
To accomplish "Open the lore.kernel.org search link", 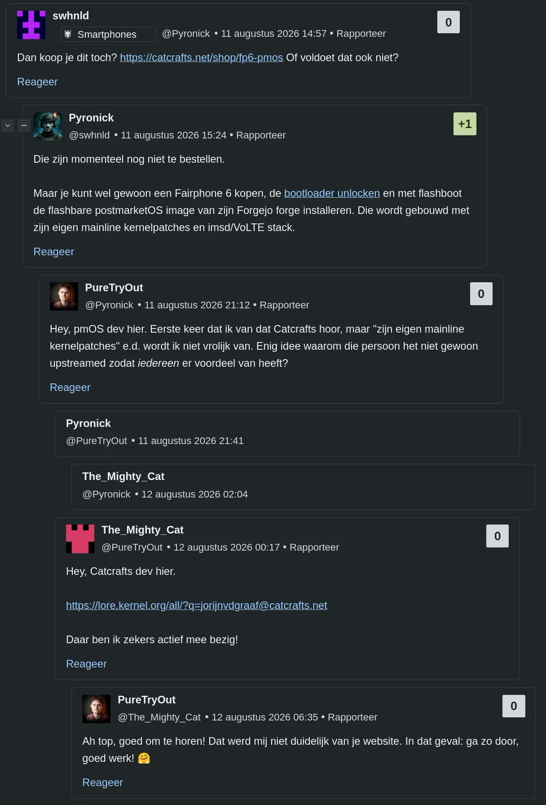I will (x=197, y=605).
